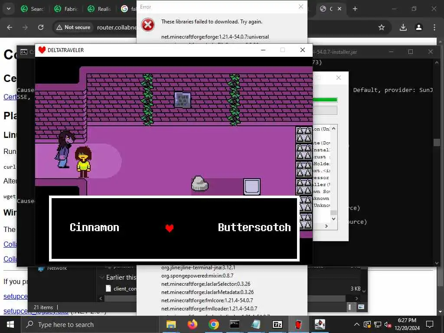444x333 pixels.
Task: Click 'net.minecraftforge:JarJarSelector:0.3.26' line
Action: tap(206, 284)
